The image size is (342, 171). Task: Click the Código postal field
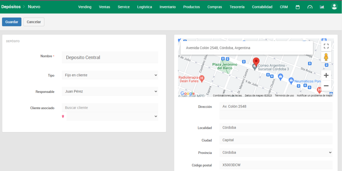pyautogui.click(x=276, y=165)
